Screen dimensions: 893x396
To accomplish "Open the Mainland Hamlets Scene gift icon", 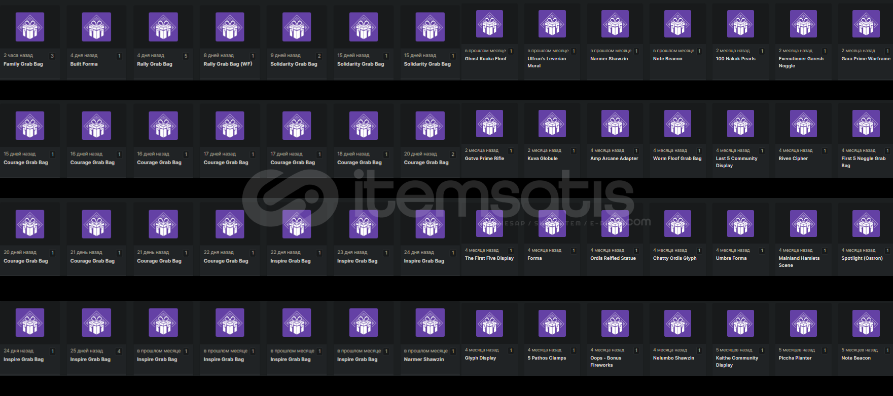I will (x=803, y=223).
